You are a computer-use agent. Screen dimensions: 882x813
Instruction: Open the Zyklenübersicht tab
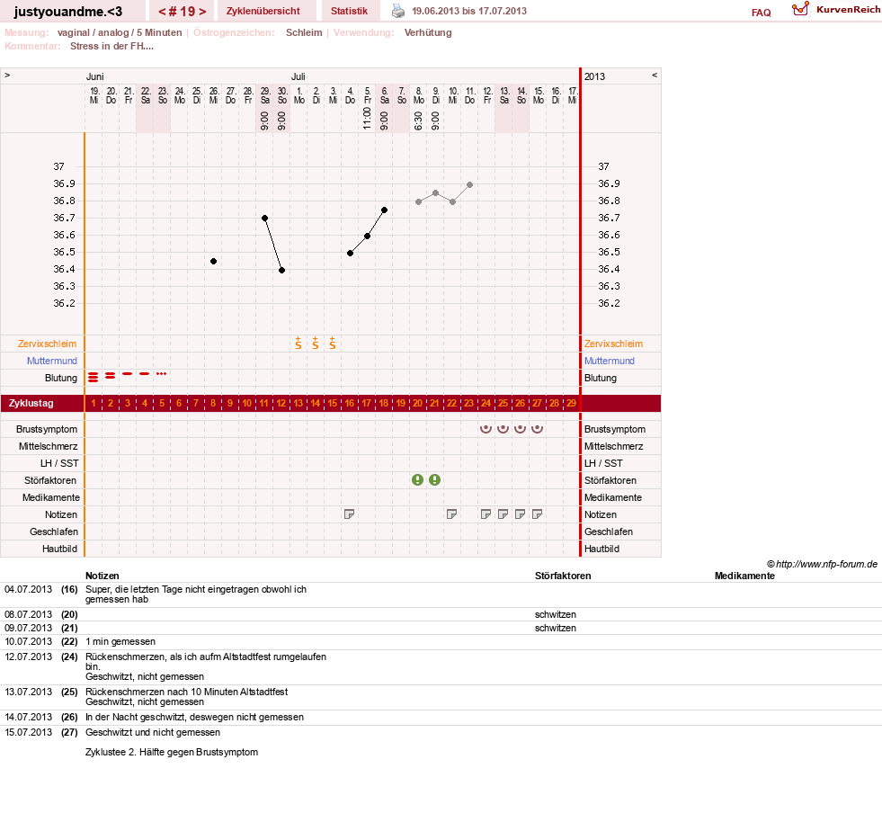(263, 11)
